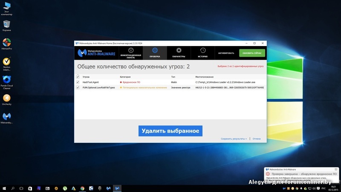Click the taskbar clock and date
The image size is (341, 192).
(333, 189)
